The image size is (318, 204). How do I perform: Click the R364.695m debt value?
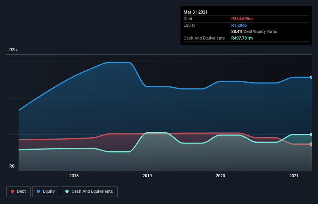coord(242,19)
